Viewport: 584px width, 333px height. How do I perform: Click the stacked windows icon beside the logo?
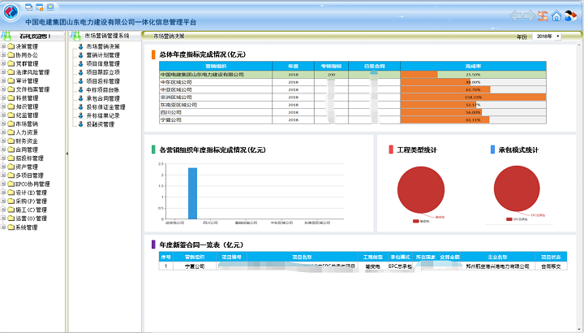(28, 6)
